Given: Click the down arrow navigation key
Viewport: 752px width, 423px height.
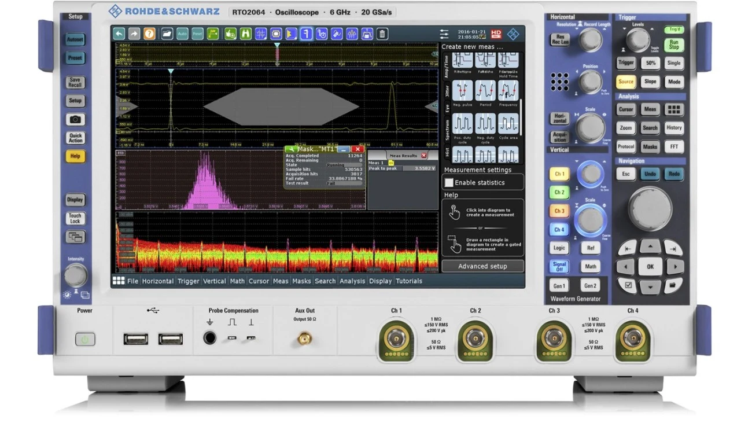Looking at the screenshot, I should point(651,286).
